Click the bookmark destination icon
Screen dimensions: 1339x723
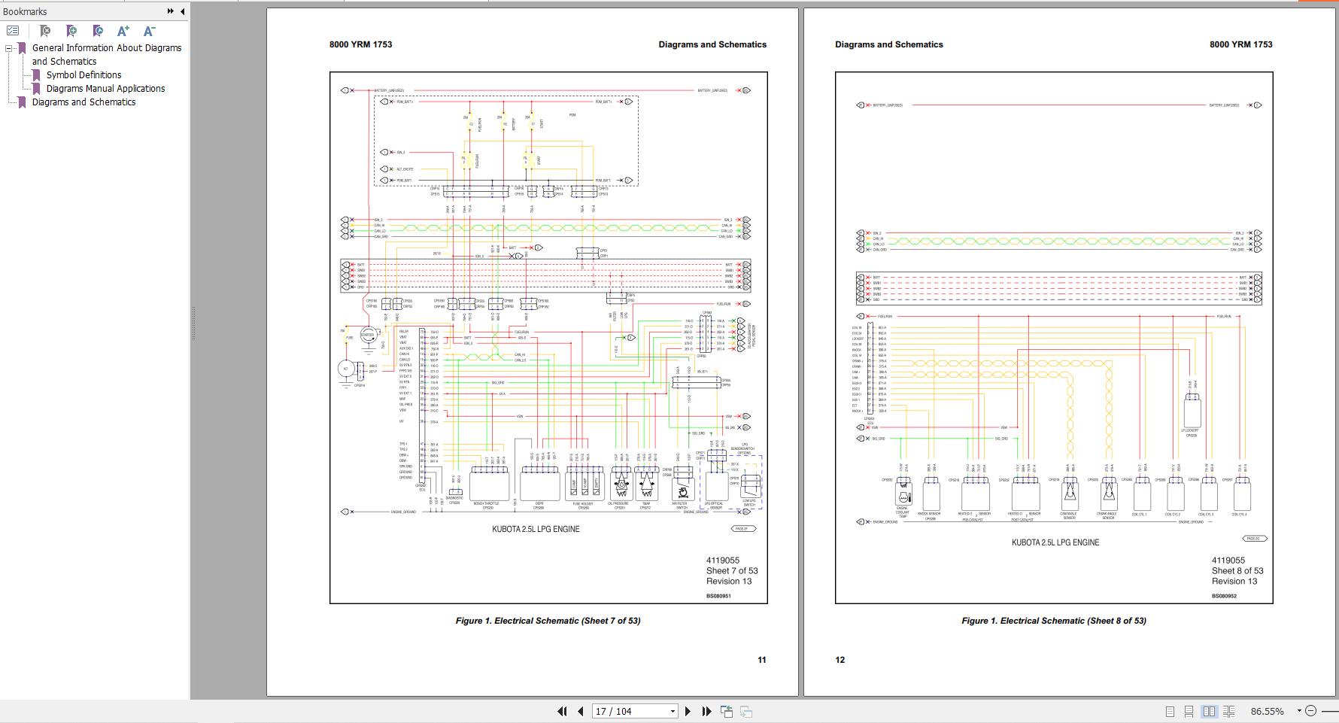(x=97, y=31)
